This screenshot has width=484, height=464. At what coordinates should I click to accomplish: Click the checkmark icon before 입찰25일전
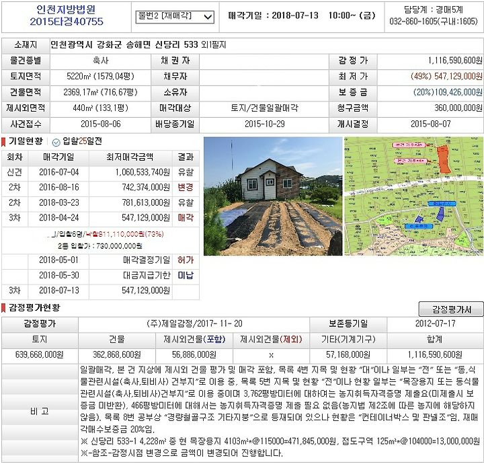[x=56, y=143]
